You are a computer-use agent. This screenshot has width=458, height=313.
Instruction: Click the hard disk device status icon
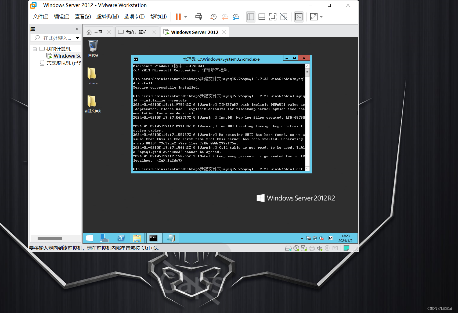click(288, 248)
